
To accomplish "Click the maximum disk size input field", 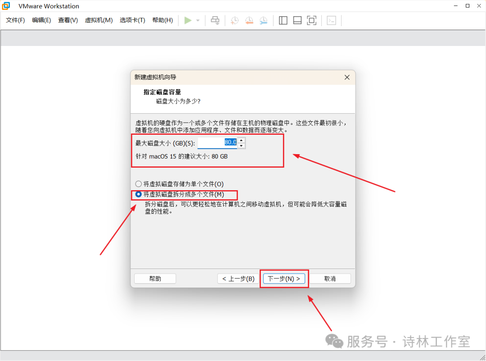I will [217, 143].
